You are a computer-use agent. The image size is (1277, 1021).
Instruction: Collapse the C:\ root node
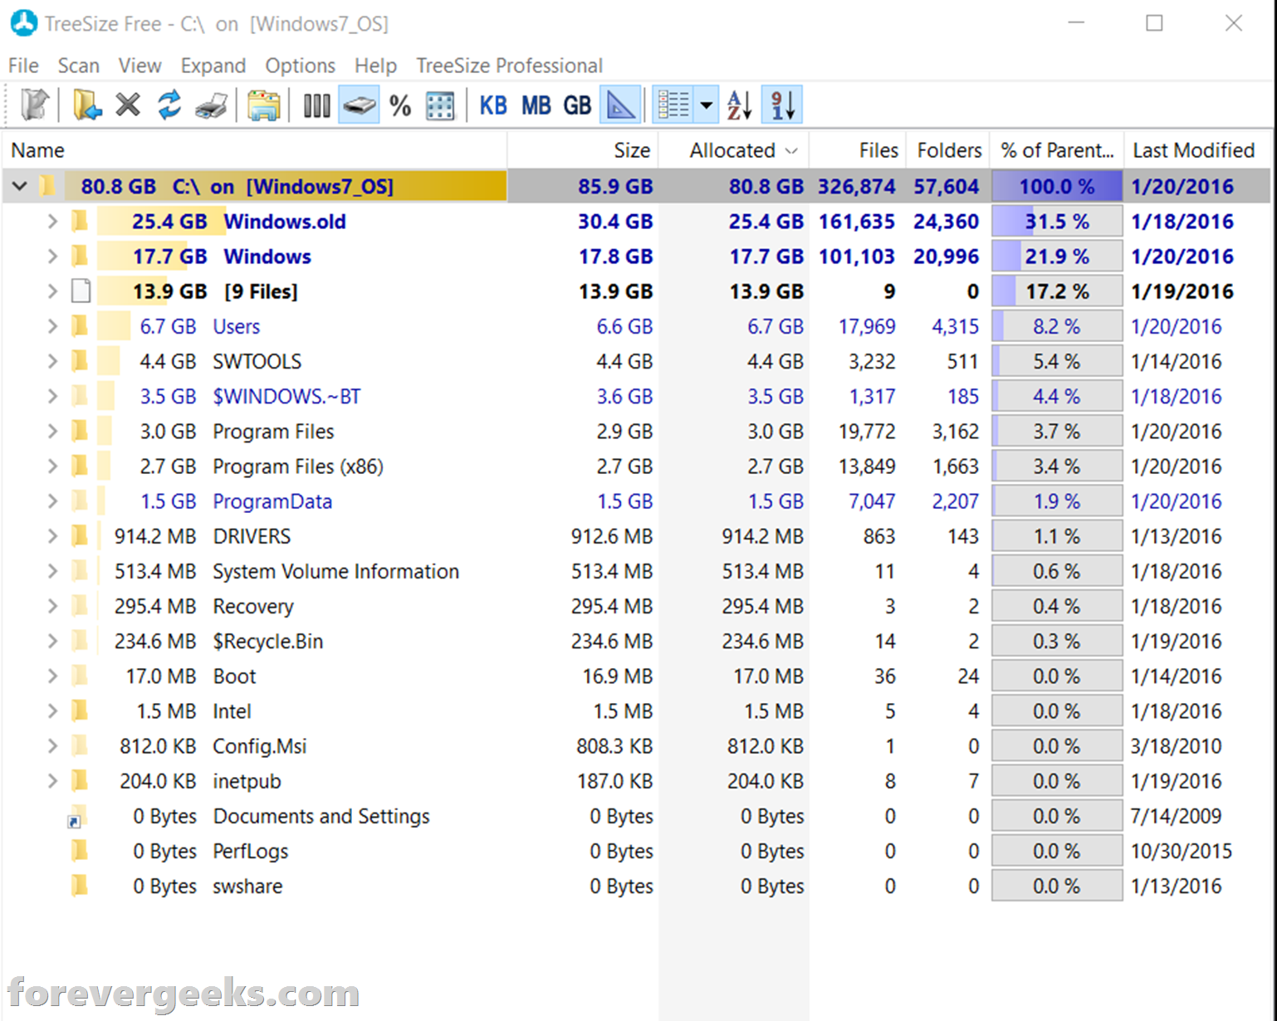click(x=19, y=187)
